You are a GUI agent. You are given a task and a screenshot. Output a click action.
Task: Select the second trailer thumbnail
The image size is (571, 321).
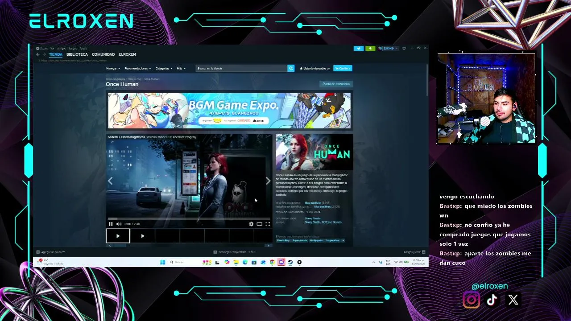point(143,236)
